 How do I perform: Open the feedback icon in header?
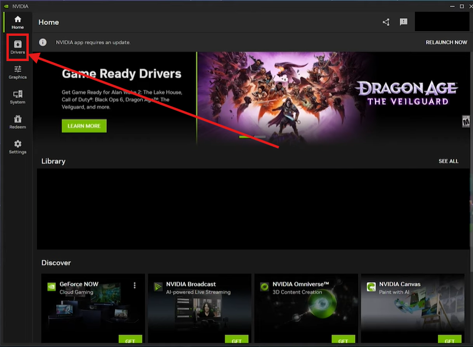403,22
